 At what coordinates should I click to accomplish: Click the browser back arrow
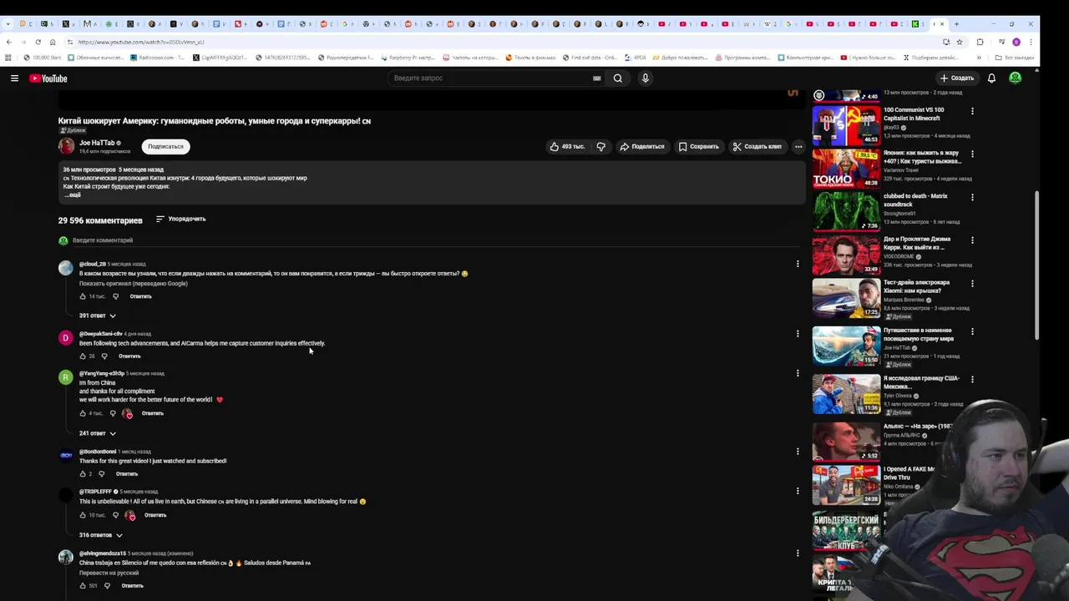click(9, 42)
